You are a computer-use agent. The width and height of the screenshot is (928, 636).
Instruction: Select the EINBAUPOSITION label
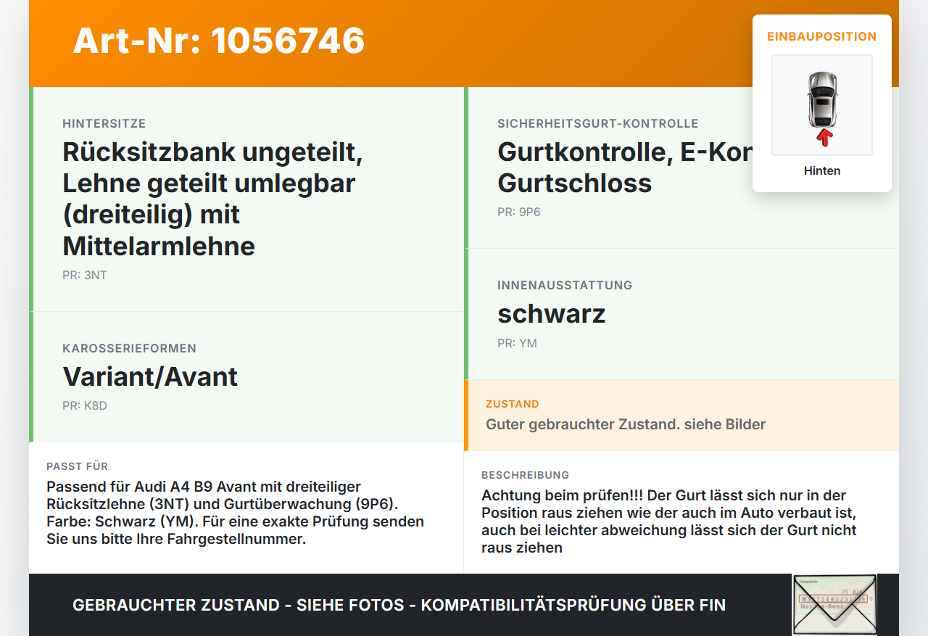822,36
